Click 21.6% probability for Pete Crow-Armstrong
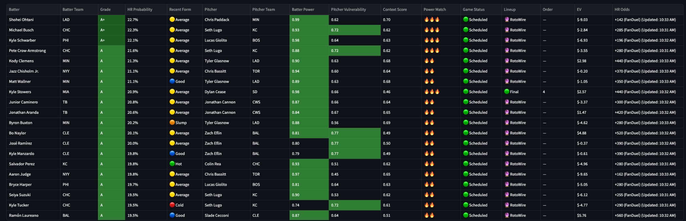686x221 pixels. 133,51
